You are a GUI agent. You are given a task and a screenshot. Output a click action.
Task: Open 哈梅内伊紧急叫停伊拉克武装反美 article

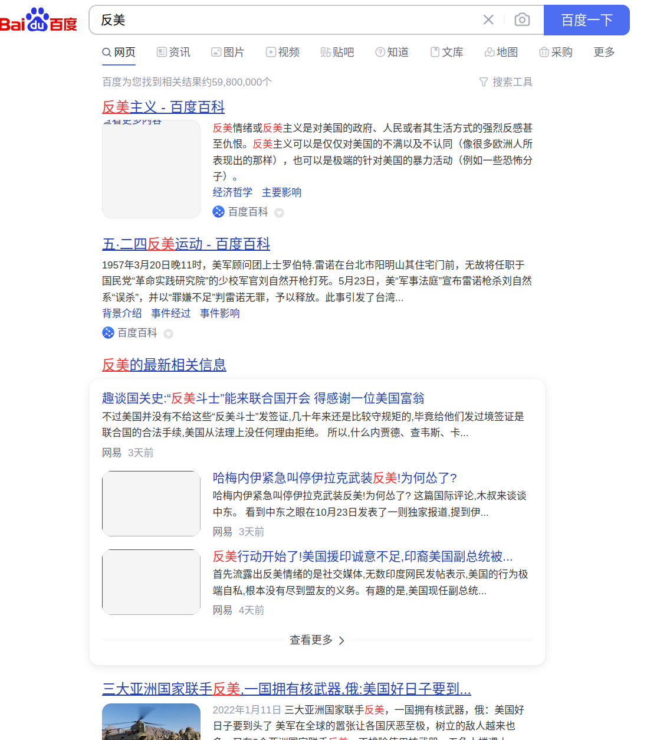point(335,478)
